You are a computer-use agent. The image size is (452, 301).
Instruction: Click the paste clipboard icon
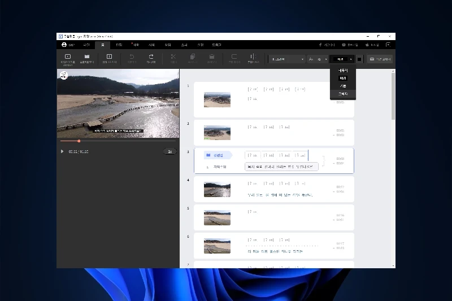tap(211, 57)
